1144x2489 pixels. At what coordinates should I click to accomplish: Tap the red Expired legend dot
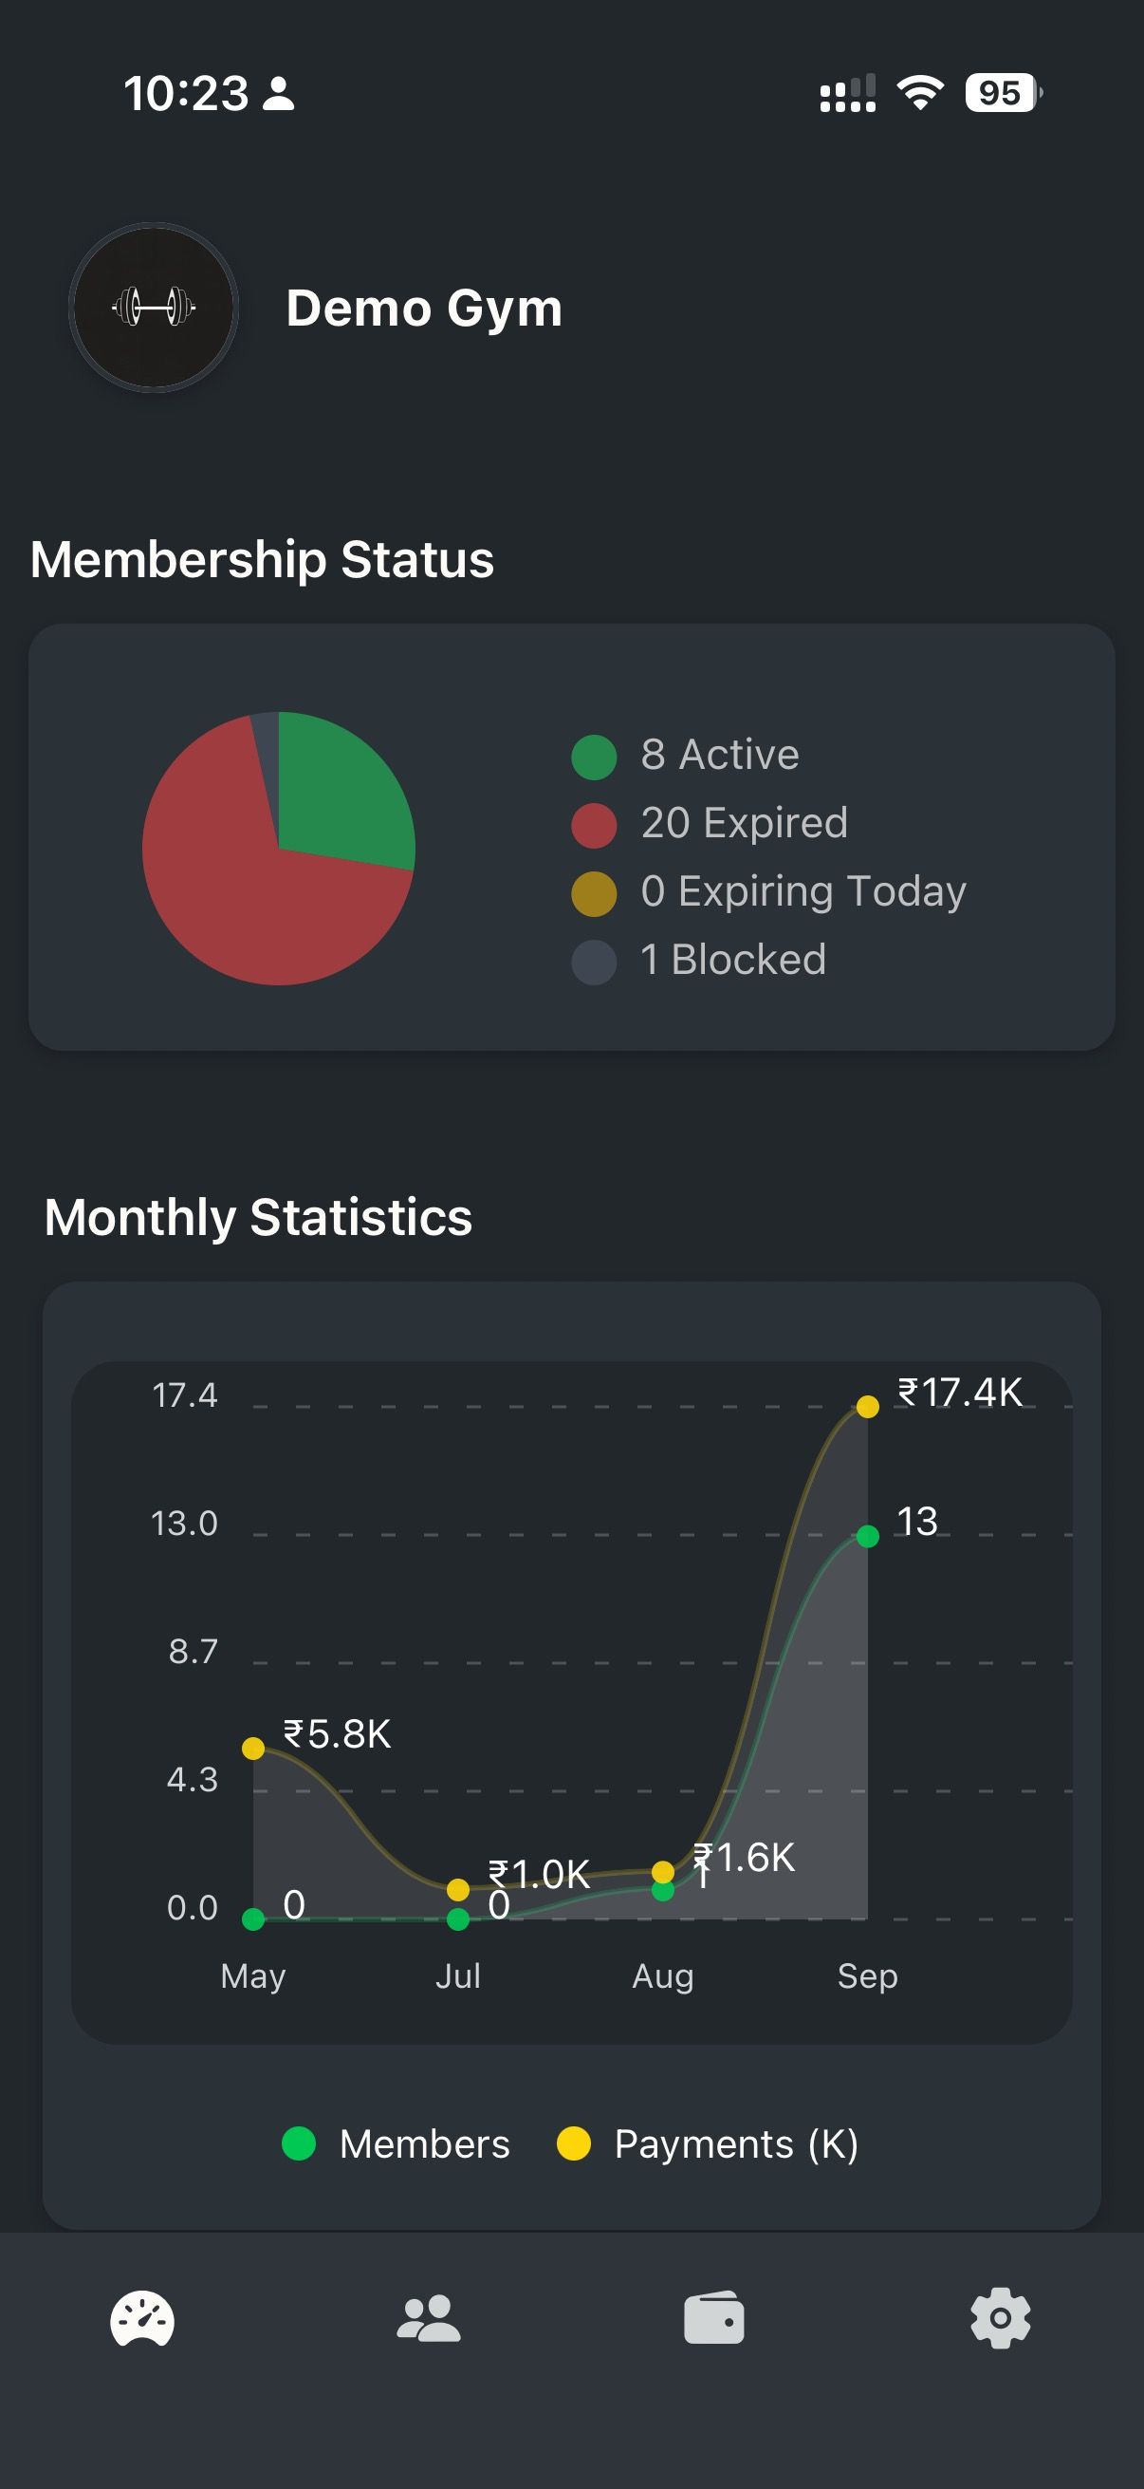[x=594, y=825]
